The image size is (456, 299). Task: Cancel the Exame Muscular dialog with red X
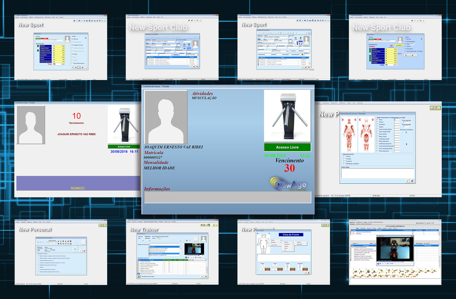tap(412, 181)
